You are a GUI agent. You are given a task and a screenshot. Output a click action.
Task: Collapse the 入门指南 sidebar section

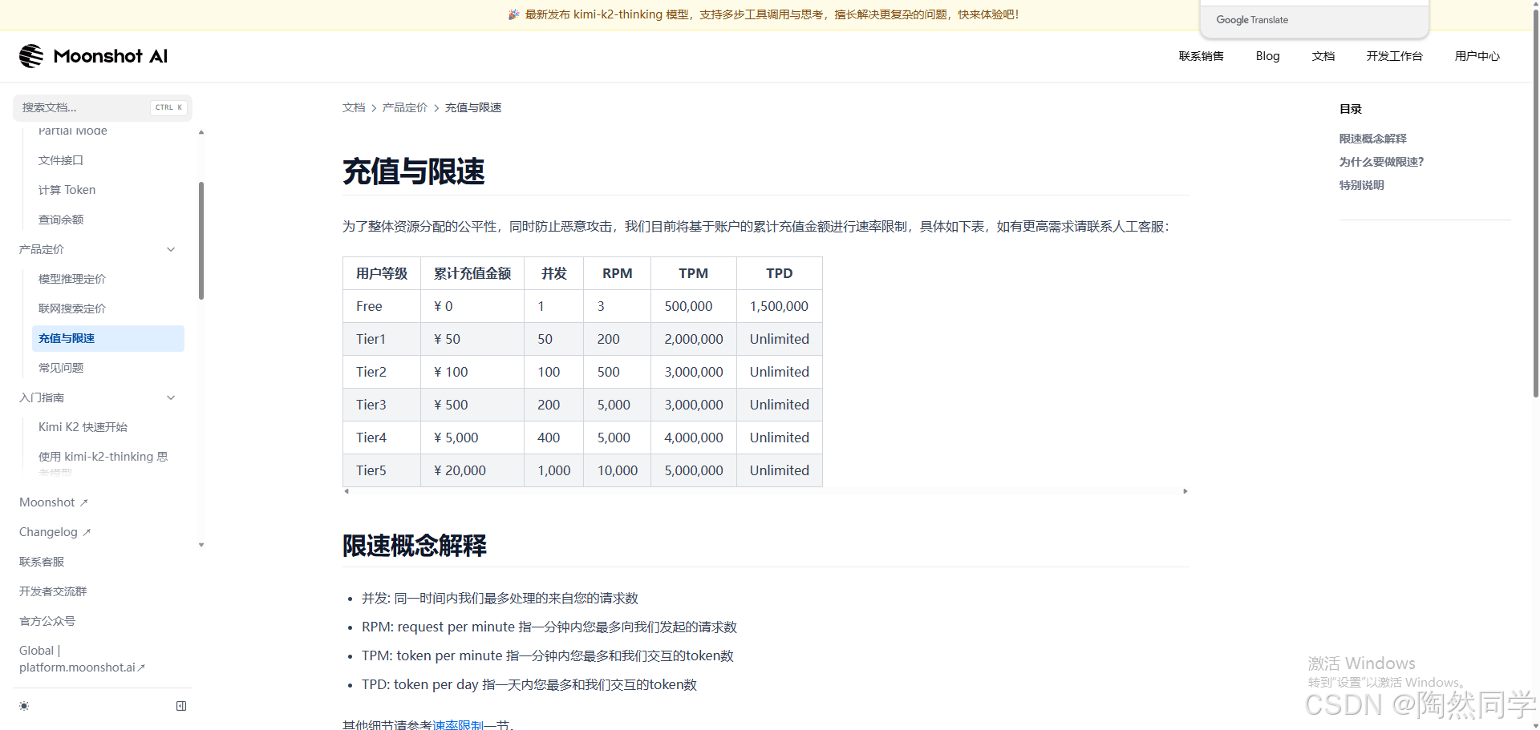click(x=171, y=397)
